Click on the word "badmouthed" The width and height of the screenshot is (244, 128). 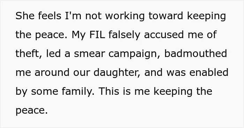[x=196, y=54]
